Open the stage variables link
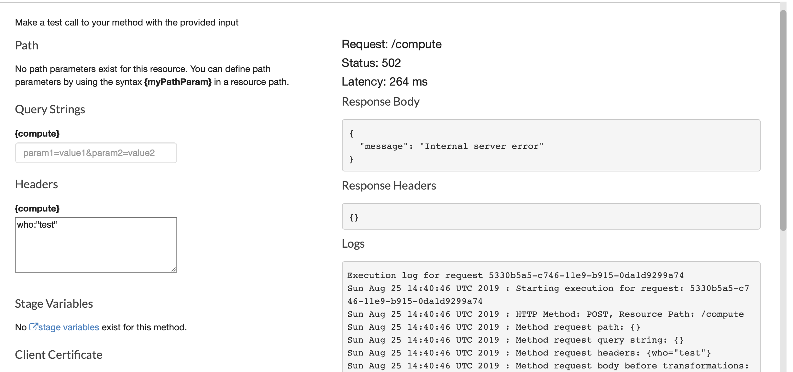Viewport: 793px width, 372px height. click(68, 327)
